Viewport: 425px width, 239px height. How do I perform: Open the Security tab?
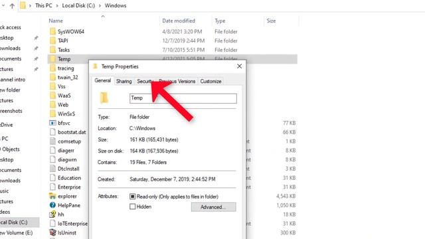coord(145,81)
